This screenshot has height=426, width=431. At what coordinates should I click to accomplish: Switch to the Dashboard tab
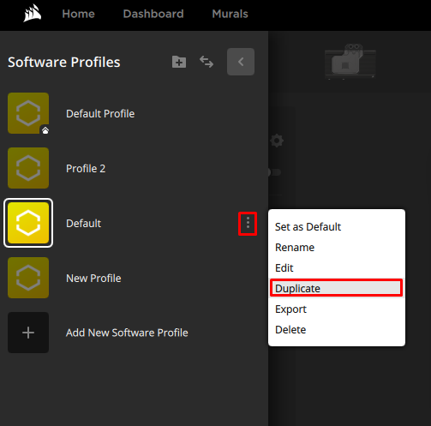153,14
